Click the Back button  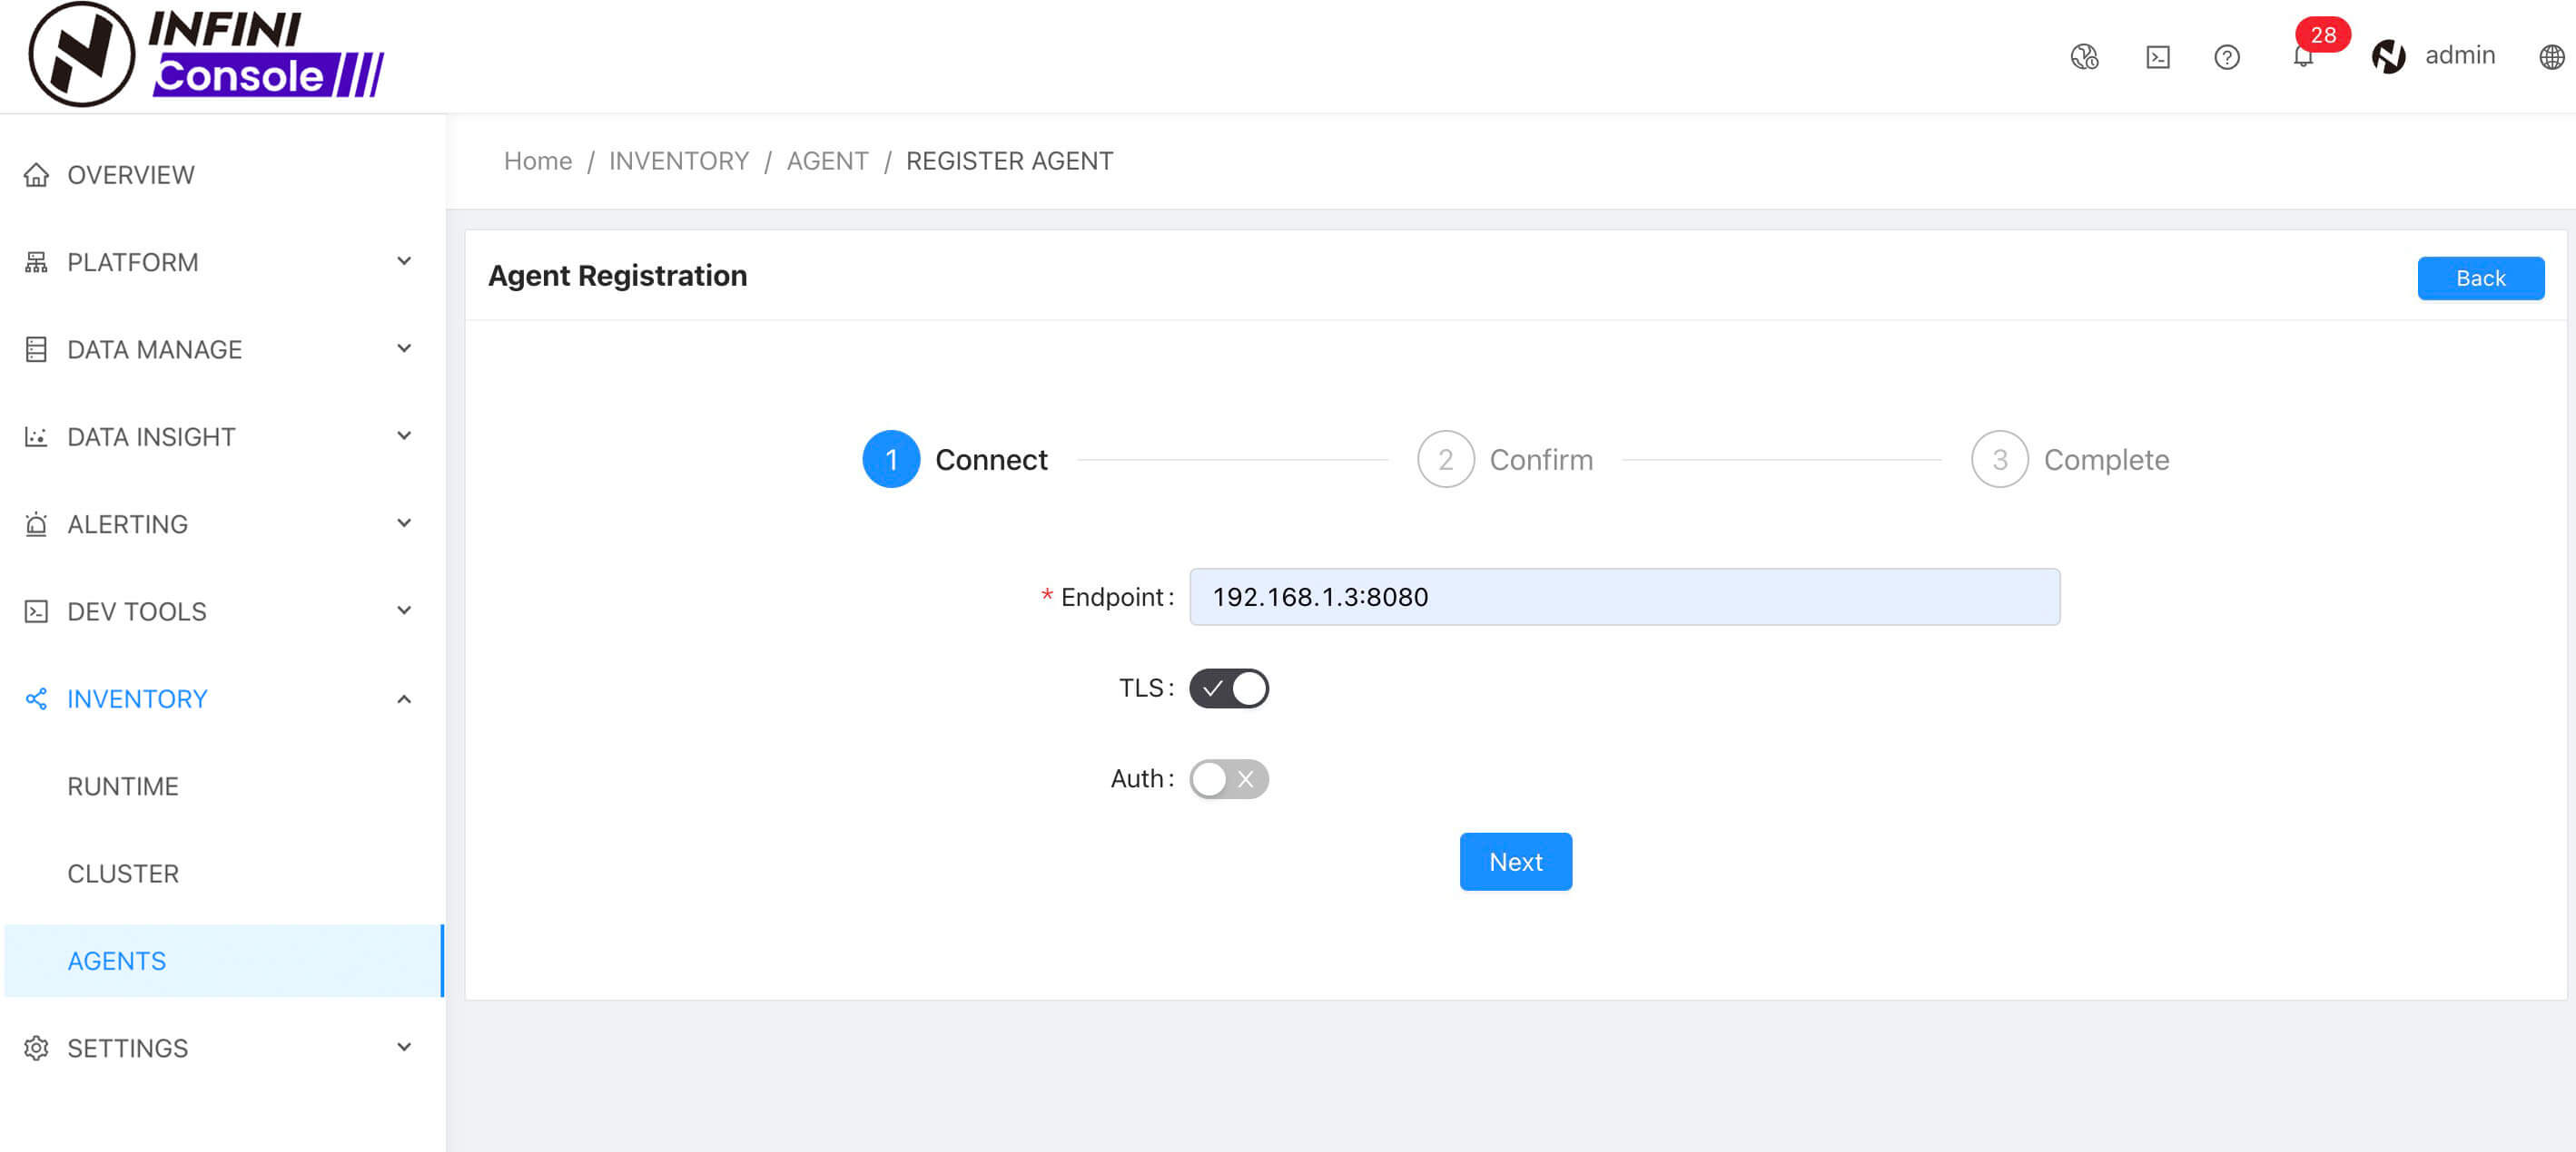pos(2479,278)
